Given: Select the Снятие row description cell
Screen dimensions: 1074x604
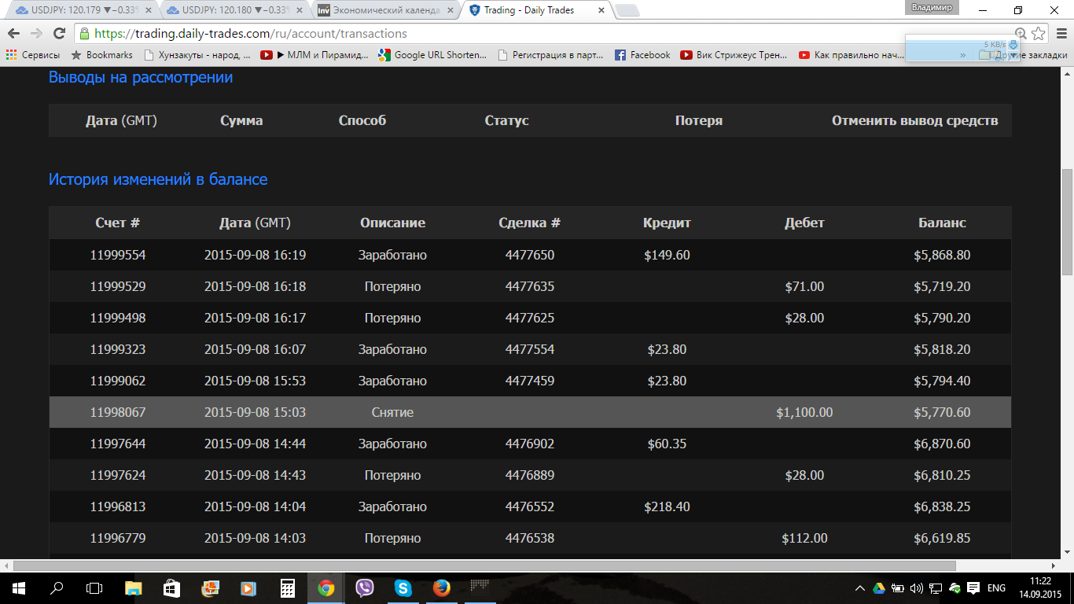Looking at the screenshot, I should tap(392, 412).
